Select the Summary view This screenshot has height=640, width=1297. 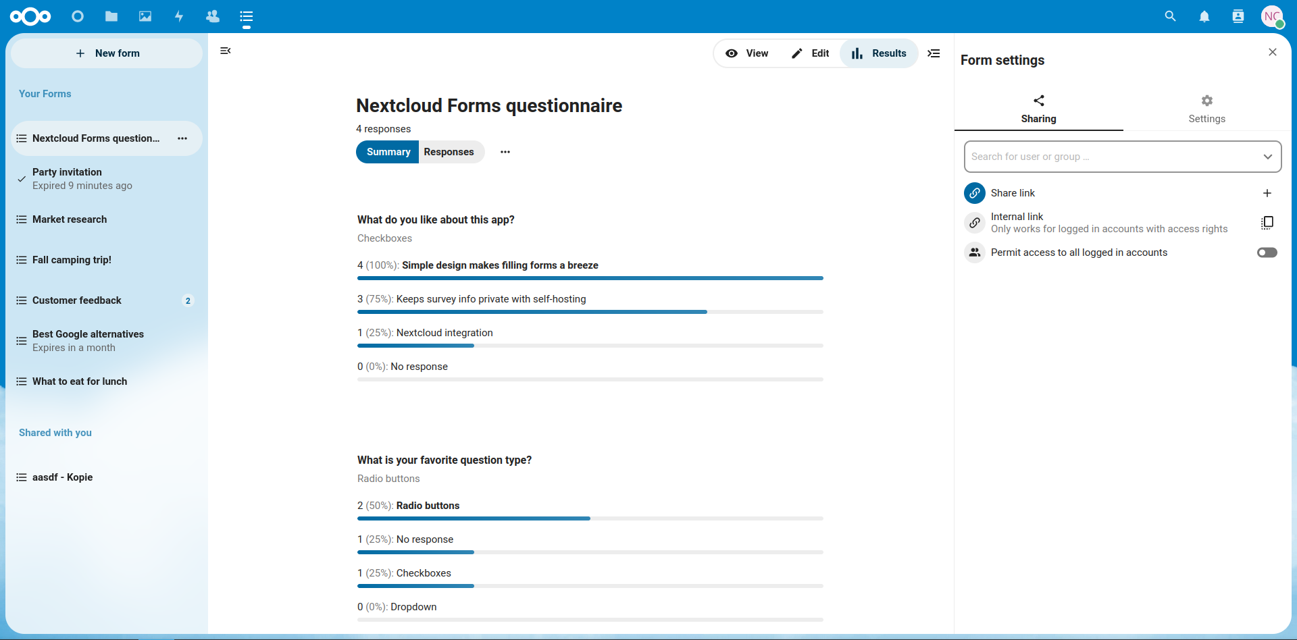pyautogui.click(x=388, y=152)
